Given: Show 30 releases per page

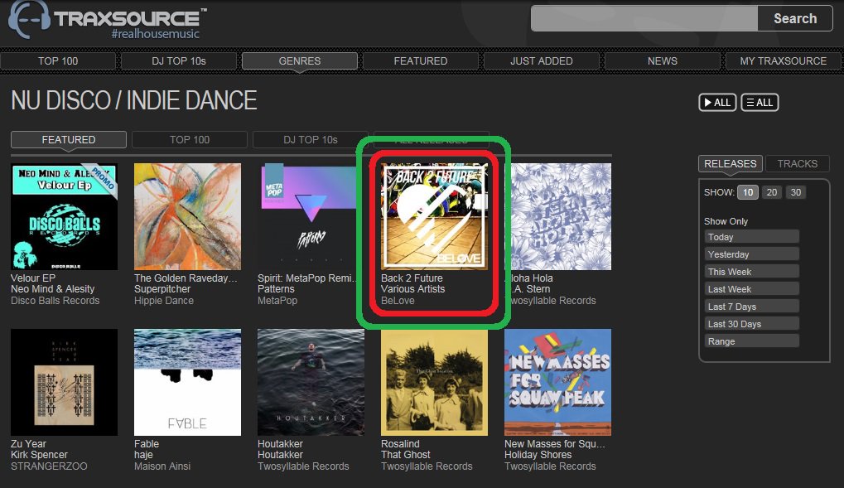Looking at the screenshot, I should [x=796, y=192].
